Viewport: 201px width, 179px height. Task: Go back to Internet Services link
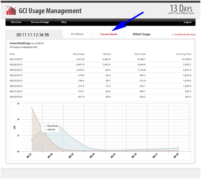point(184,34)
